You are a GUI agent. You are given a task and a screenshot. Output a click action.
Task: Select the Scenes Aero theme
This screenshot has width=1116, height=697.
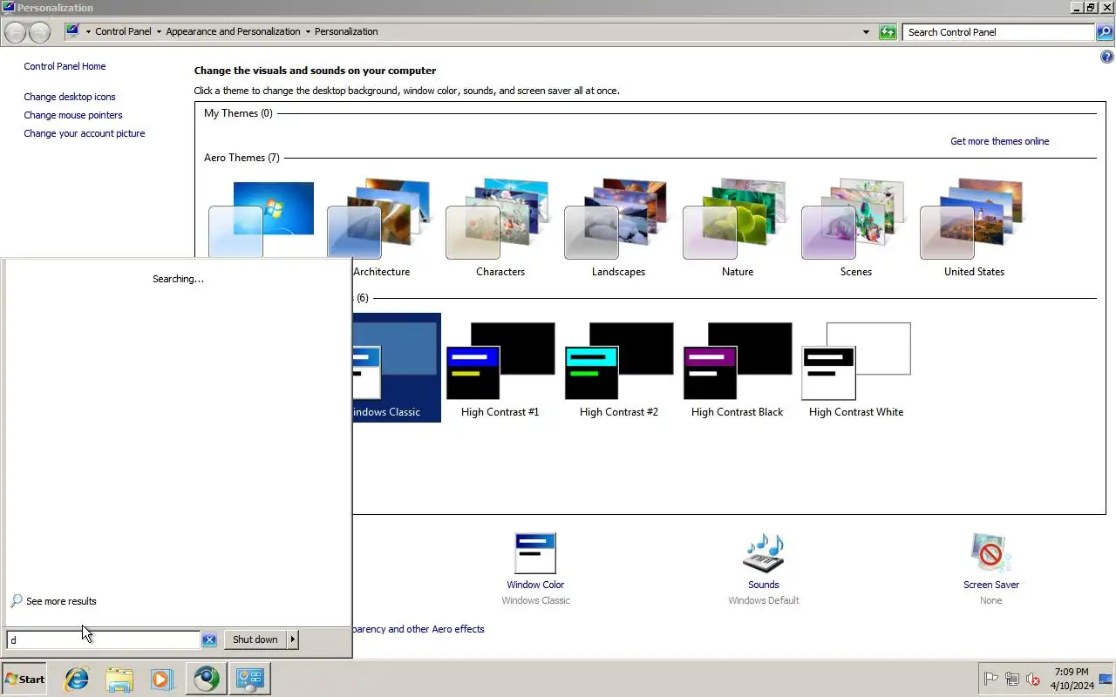coord(855,227)
